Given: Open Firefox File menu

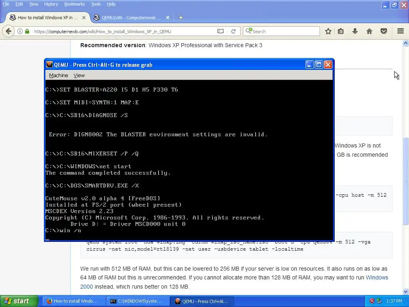Looking at the screenshot, I should [x=6, y=4].
